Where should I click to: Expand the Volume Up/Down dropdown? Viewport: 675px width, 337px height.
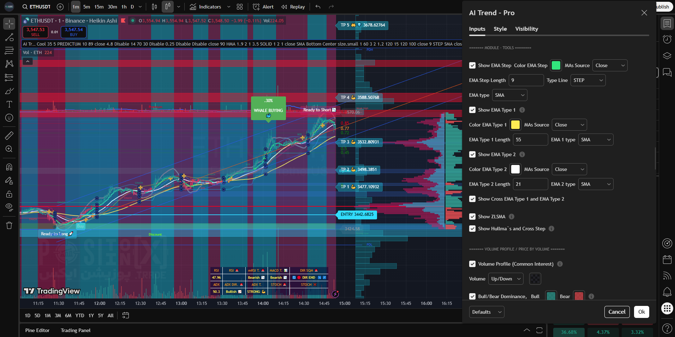tap(506, 279)
